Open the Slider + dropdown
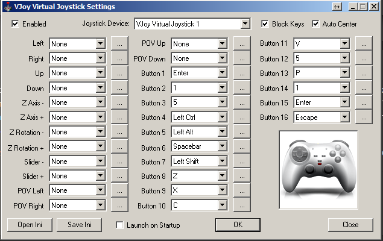The height and width of the screenshot is (241, 383). click(100, 176)
